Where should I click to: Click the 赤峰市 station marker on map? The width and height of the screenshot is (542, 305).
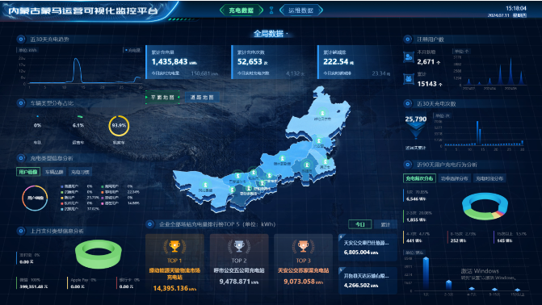tap(306, 165)
